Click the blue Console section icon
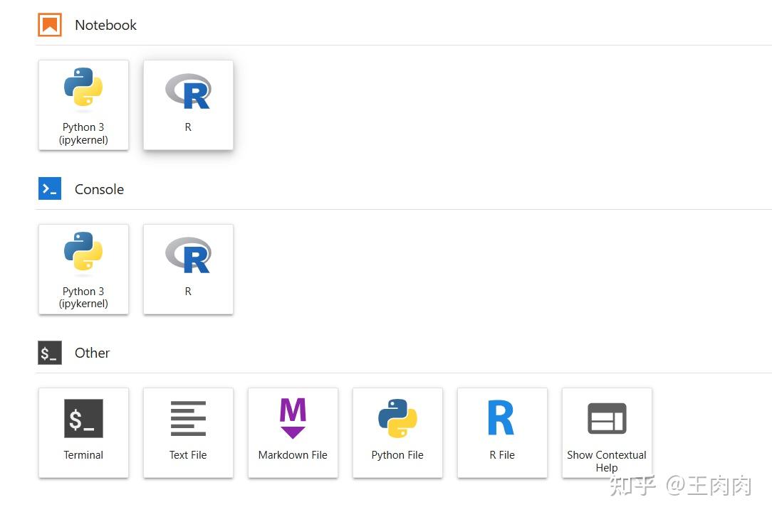 point(50,189)
